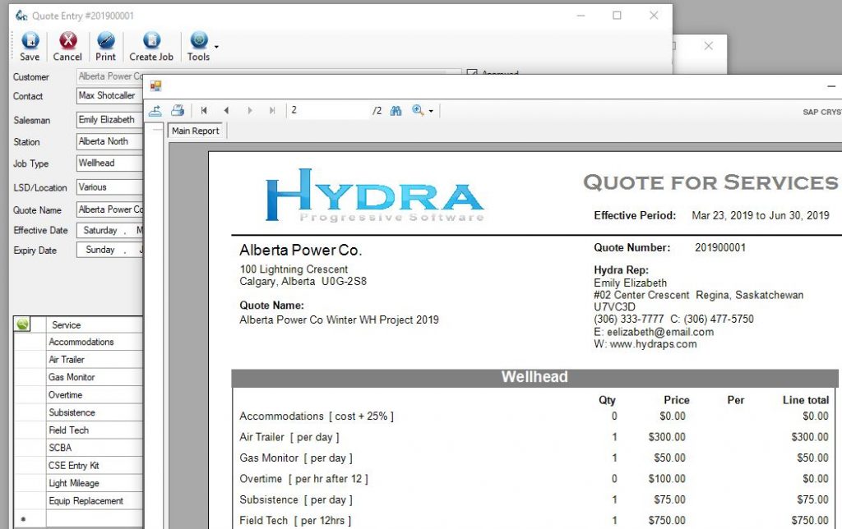The width and height of the screenshot is (842, 529).
Task: Maximize the Quote Entry window
Action: point(617,16)
